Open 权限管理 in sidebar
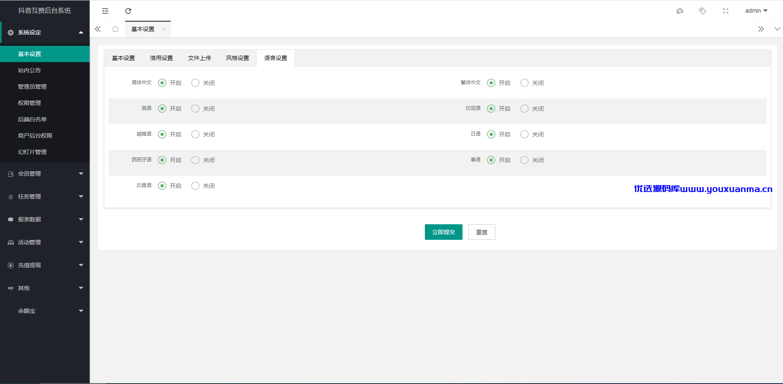Viewport: 783px width, 384px height. (x=45, y=103)
